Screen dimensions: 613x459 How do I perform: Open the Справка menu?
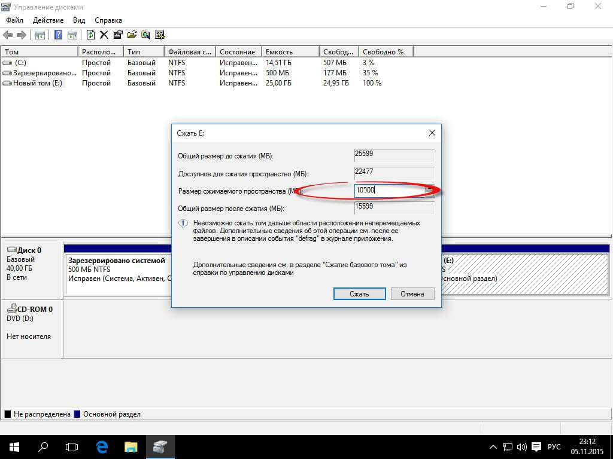click(x=108, y=20)
